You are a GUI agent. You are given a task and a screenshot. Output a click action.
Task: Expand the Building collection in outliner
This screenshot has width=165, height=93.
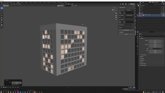coord(138,13)
